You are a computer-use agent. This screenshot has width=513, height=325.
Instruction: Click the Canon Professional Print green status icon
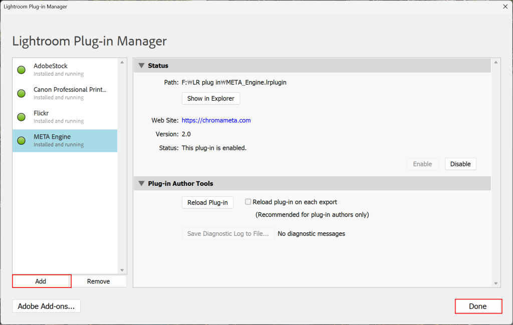point(22,94)
